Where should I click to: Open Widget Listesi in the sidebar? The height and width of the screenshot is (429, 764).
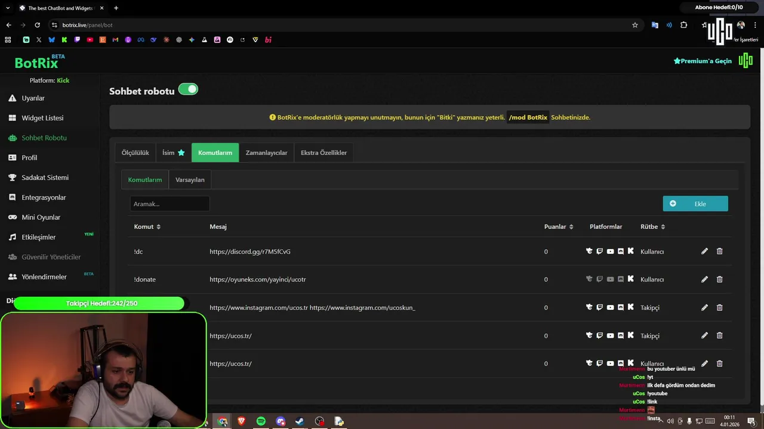pyautogui.click(x=42, y=118)
